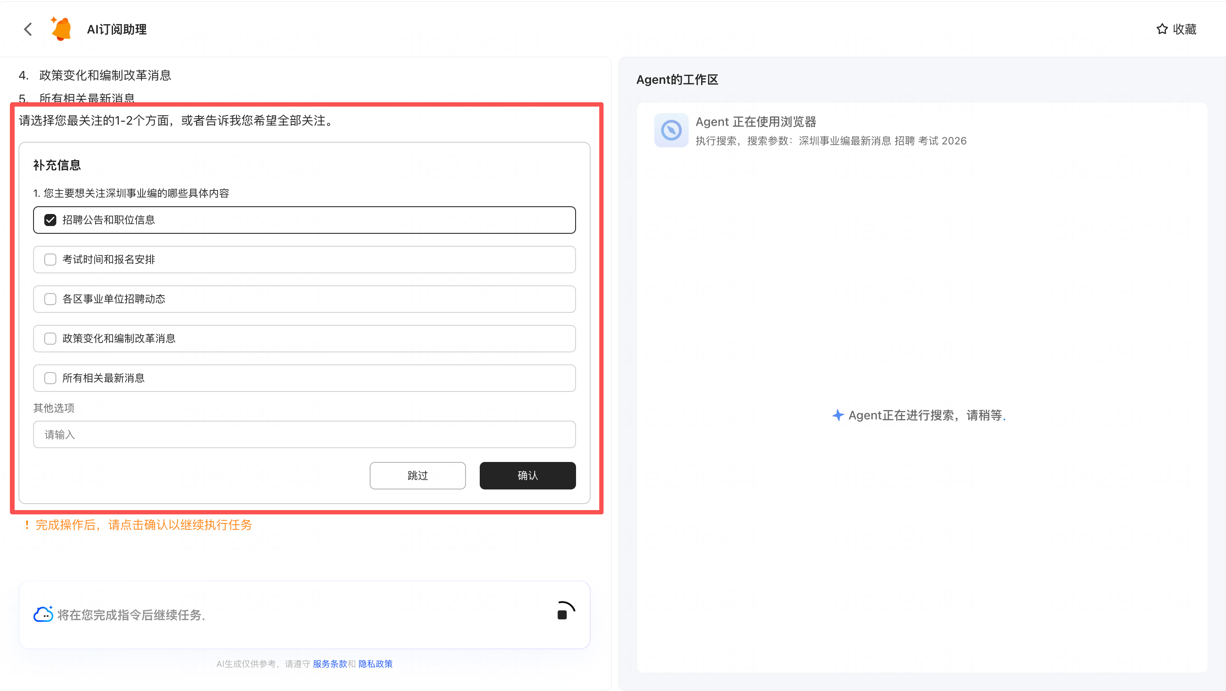Click the star icon next to 收藏

pos(1162,29)
